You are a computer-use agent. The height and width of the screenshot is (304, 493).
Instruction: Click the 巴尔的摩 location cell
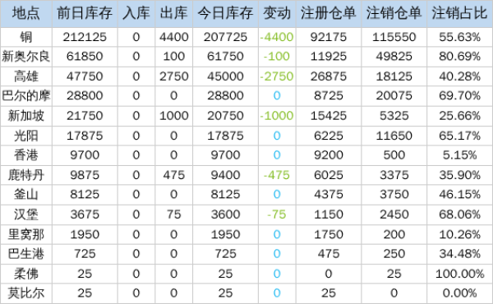[x=26, y=95]
